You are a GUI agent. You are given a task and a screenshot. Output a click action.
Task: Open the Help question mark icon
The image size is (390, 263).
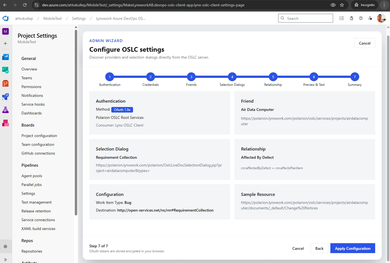click(x=361, y=18)
